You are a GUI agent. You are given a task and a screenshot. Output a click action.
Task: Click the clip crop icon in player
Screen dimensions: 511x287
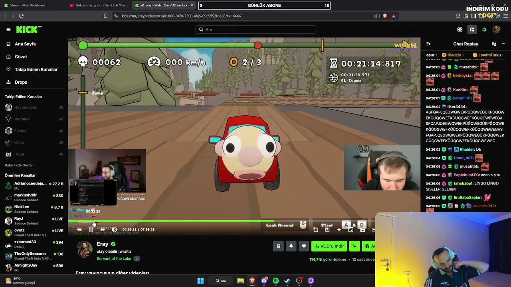tap(315, 230)
